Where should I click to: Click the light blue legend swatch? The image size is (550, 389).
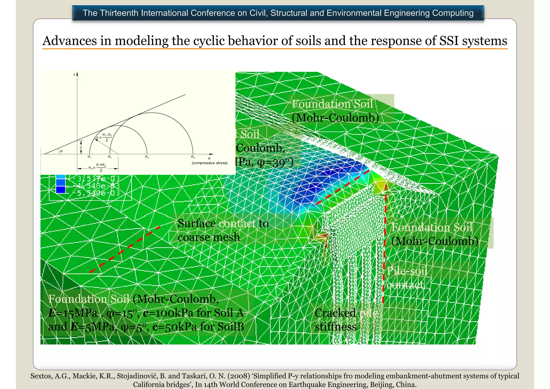pyautogui.click(x=60, y=177)
